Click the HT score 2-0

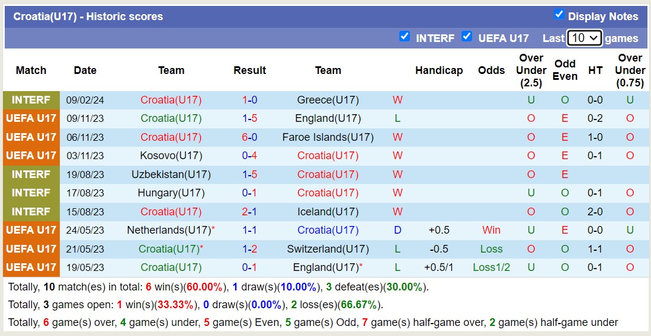click(595, 212)
